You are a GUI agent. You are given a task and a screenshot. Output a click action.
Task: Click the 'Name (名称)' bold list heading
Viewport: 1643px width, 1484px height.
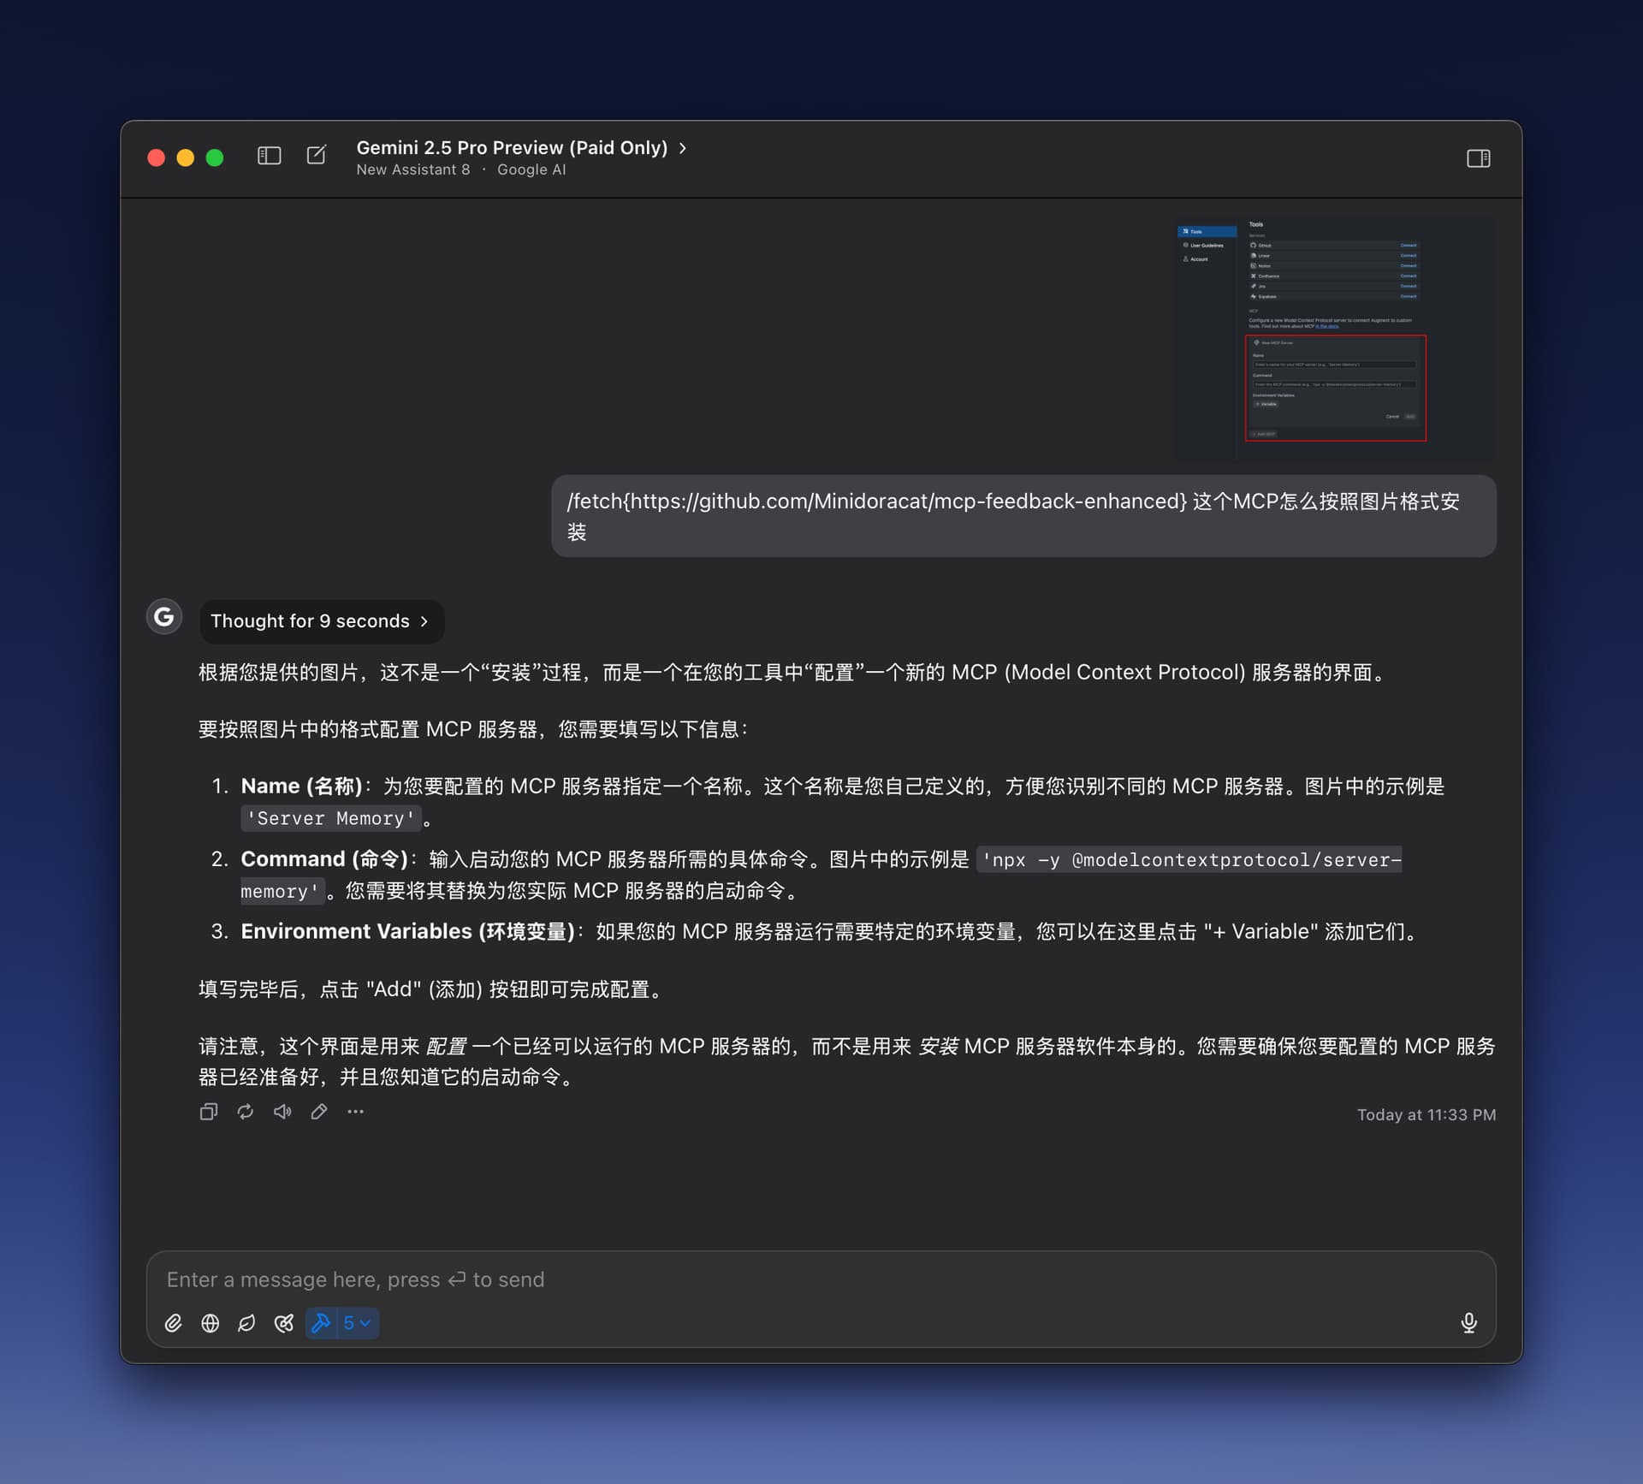(x=301, y=786)
